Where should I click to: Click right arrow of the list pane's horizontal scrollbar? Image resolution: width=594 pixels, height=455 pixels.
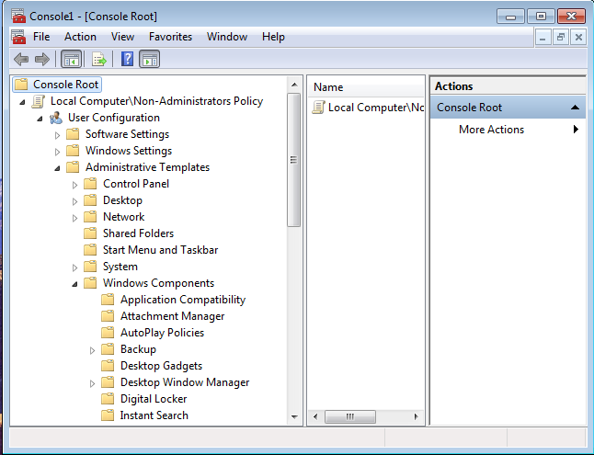click(x=417, y=417)
